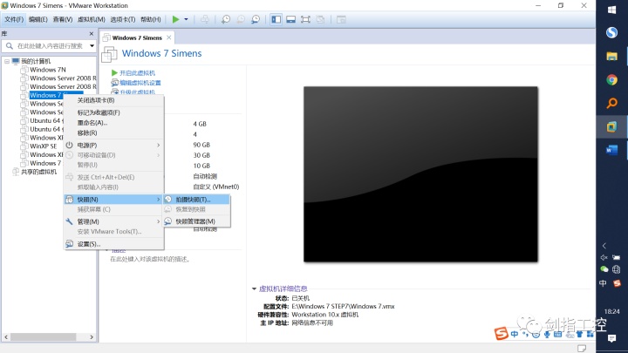628x353 pixels.
Task: Select WinXP SE in library tree
Action: 44,146
